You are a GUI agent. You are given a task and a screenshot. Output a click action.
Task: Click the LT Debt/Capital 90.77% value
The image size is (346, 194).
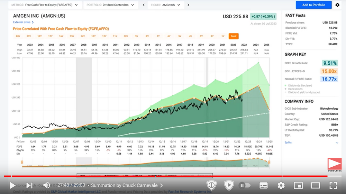334,130
